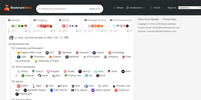Click the Sys user avatar icon
Screen dimensions: 201x100
[11, 38]
